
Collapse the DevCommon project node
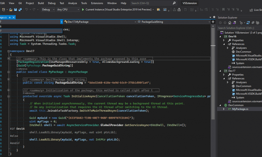click(x=220, y=105)
